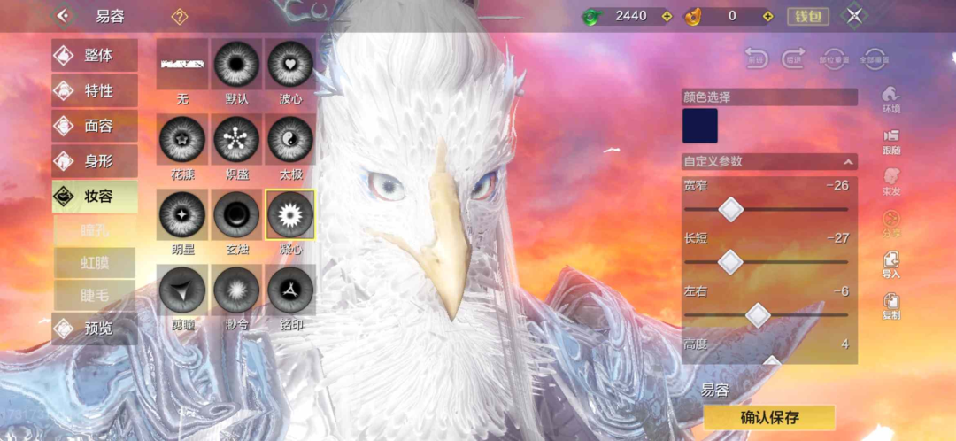Screen dimensions: 956x441
Task: Go back using the top-left arrow
Action: coord(65,16)
